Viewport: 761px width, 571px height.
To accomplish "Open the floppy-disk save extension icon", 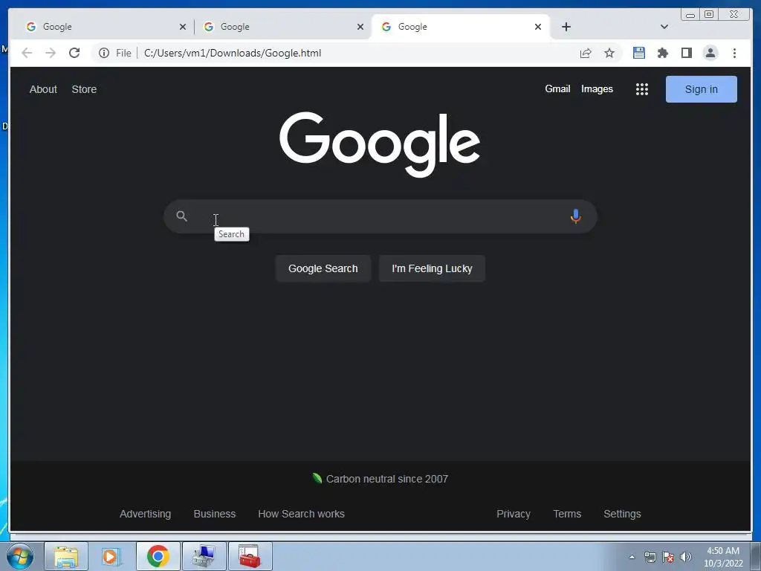I will 638,53.
